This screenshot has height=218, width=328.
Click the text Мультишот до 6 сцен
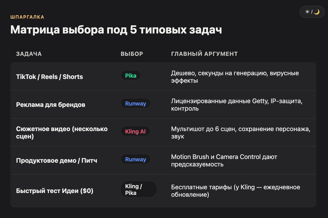click(240, 133)
